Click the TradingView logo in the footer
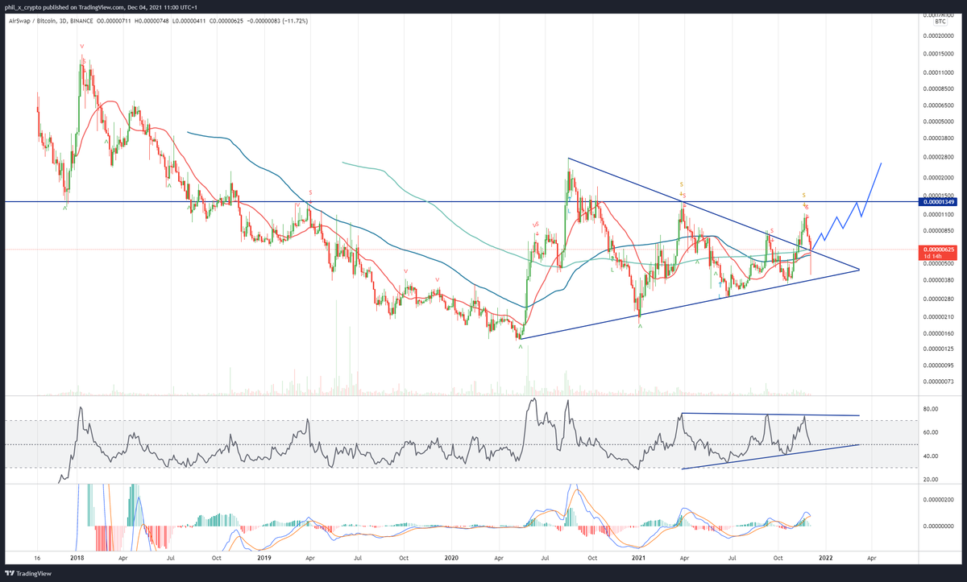This screenshot has width=967, height=582. click(18, 574)
